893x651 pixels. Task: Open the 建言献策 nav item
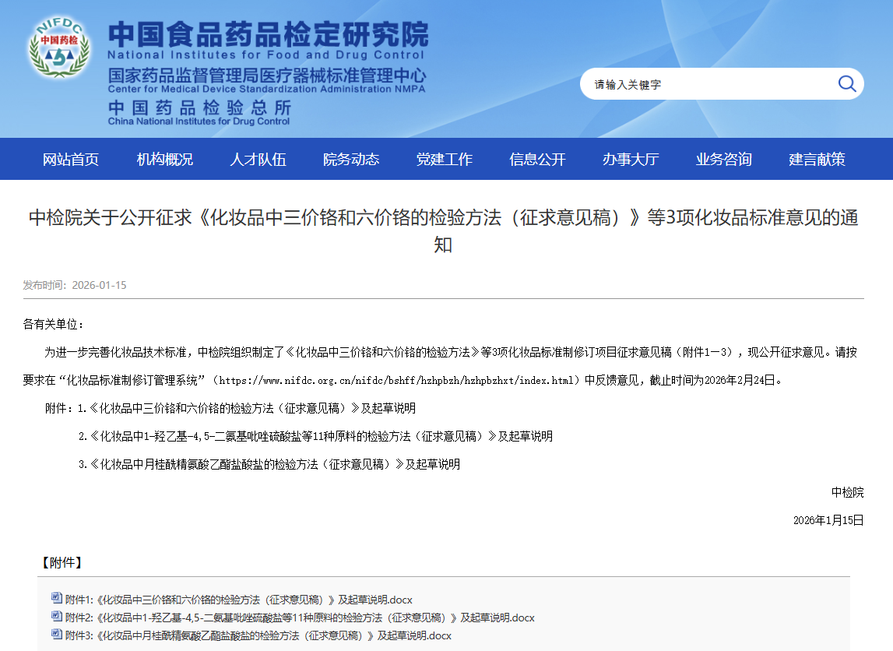pos(817,160)
